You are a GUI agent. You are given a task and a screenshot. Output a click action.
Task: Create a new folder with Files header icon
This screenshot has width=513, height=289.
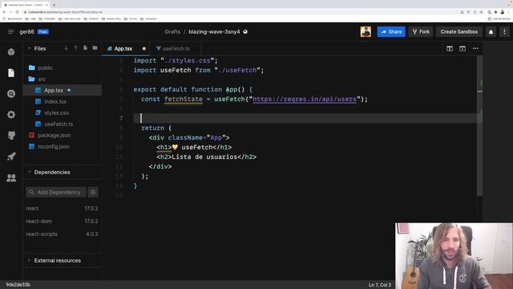point(95,48)
